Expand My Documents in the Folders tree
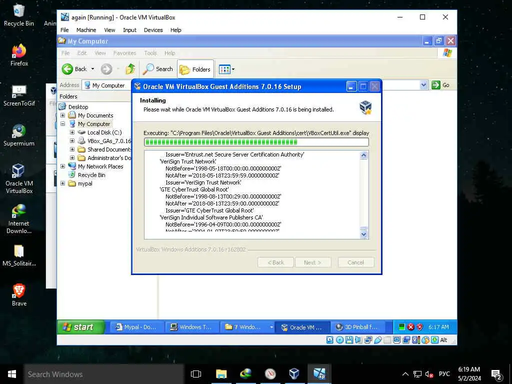Screen dimensions: 512x384 click(62, 115)
